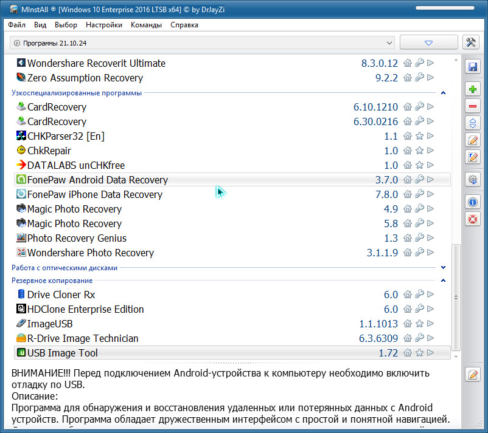Expand the Работа с оптическими дисками section

point(443,267)
